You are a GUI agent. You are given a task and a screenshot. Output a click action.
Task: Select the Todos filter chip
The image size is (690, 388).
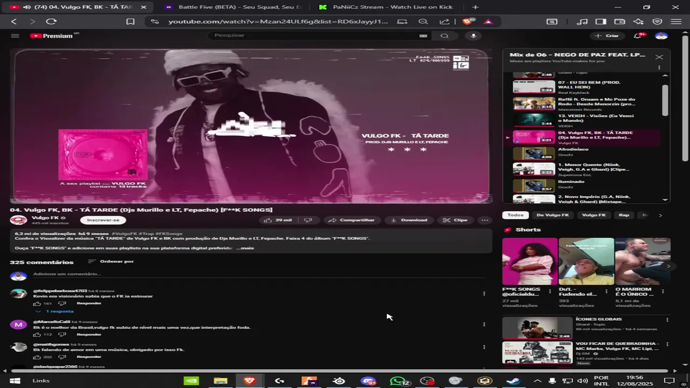pyautogui.click(x=515, y=215)
